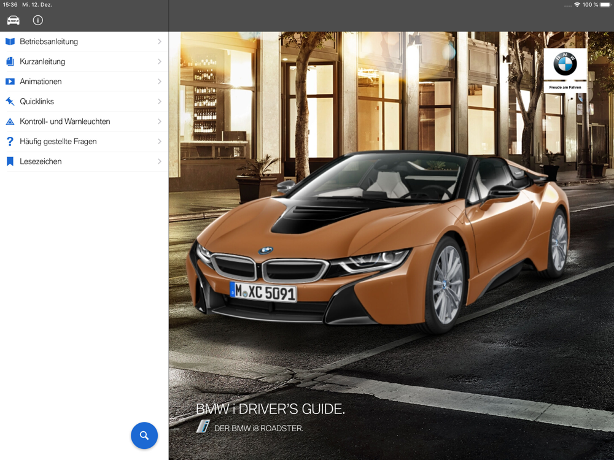Click the pin icon beside Quicklinks
Viewport: 614px width, 460px height.
pyautogui.click(x=10, y=101)
